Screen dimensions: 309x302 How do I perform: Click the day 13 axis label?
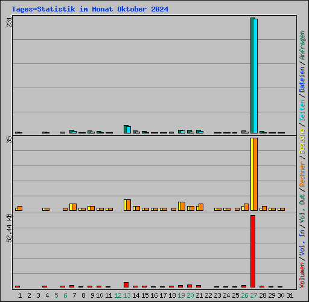click(x=127, y=295)
